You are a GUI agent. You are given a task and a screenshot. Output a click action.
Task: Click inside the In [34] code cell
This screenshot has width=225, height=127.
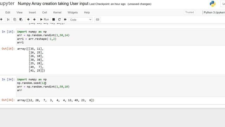point(121,86)
